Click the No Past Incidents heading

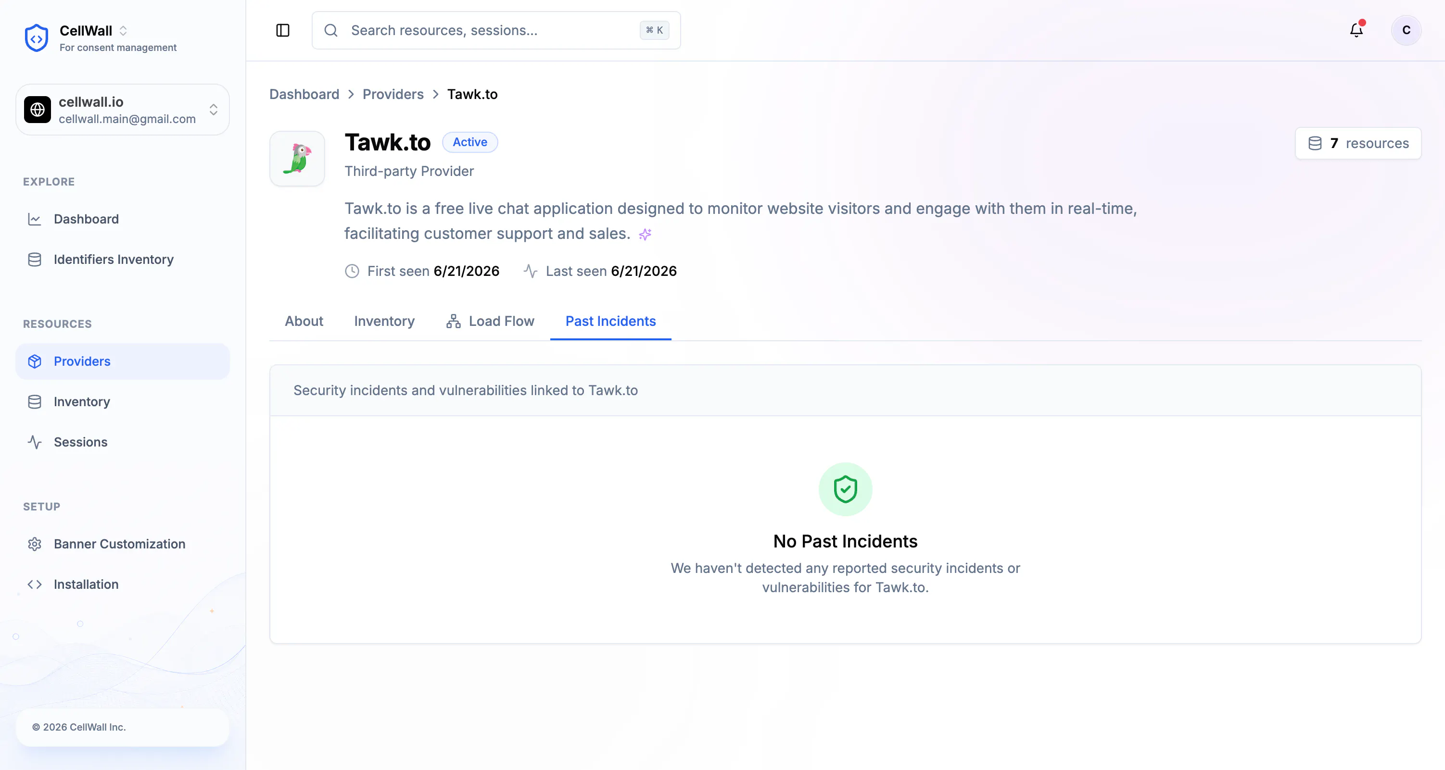coord(845,541)
